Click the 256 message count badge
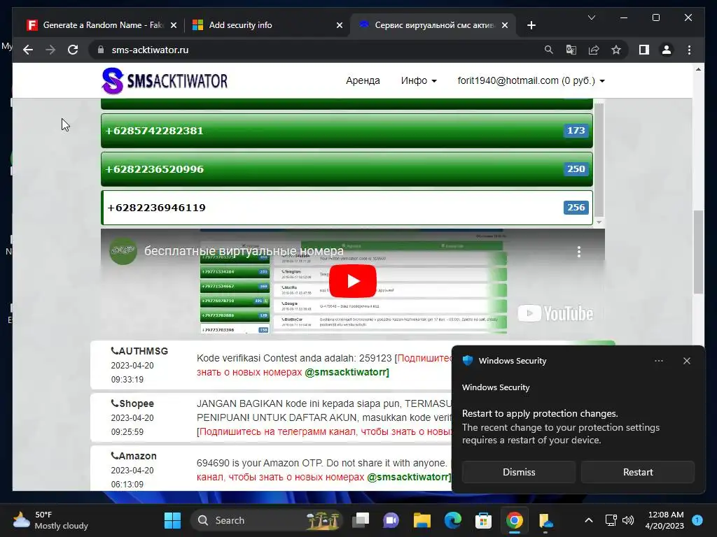The width and height of the screenshot is (717, 537). pos(576,207)
